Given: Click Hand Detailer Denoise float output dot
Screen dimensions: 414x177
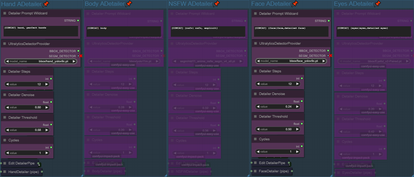Looking at the screenshot, I should [51, 102].
